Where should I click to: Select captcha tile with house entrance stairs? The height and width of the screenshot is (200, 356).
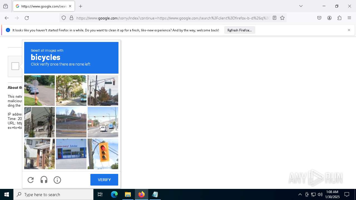39,154
